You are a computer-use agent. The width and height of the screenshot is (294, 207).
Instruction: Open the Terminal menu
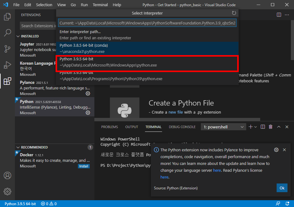[100, 5]
